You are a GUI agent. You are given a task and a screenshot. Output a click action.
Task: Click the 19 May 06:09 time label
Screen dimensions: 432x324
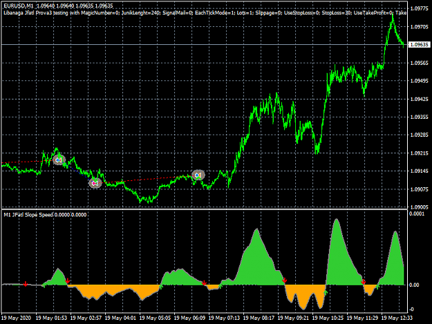pyautogui.click(x=189, y=318)
